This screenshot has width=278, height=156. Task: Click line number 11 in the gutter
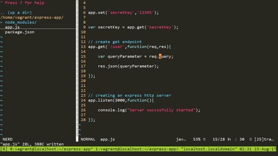click(x=83, y=37)
